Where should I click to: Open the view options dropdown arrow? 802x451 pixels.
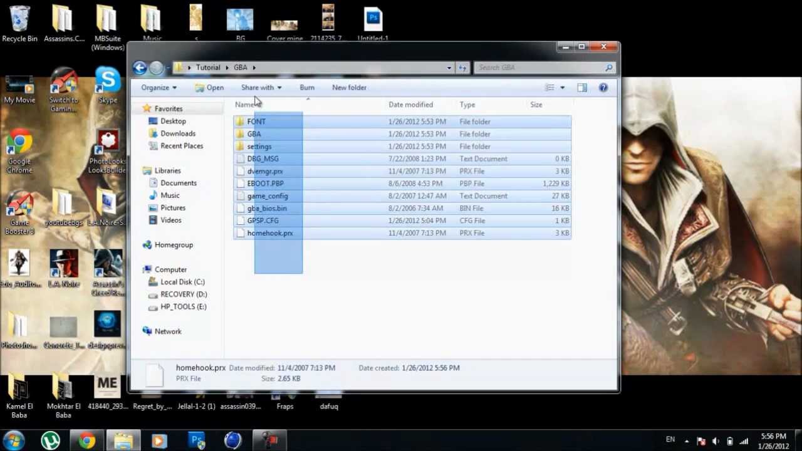click(x=562, y=88)
